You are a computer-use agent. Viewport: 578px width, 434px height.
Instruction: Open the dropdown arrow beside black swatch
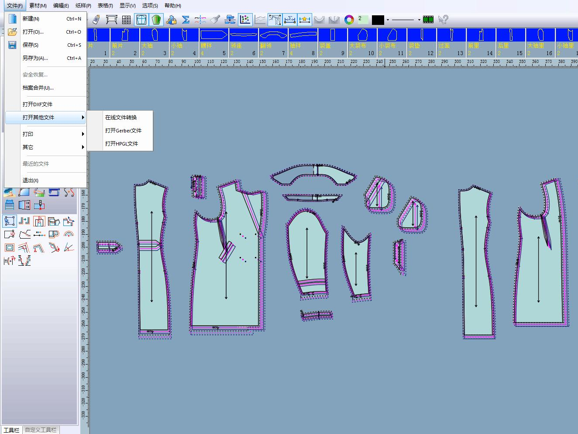(388, 20)
